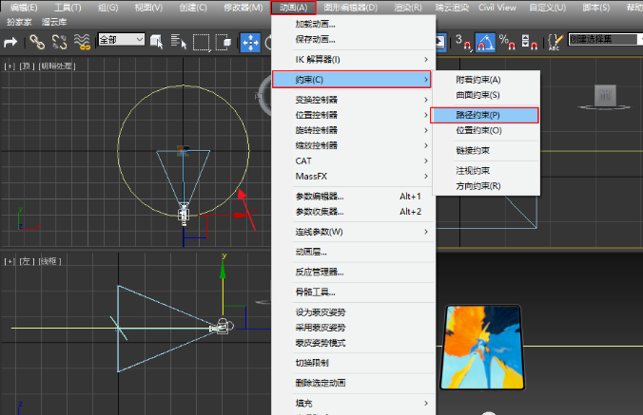The height and width of the screenshot is (415, 643).
Task: Select the Link tool (Select and Link)
Action: [x=37, y=41]
